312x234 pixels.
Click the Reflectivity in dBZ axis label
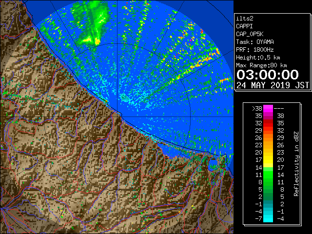click(x=296, y=164)
